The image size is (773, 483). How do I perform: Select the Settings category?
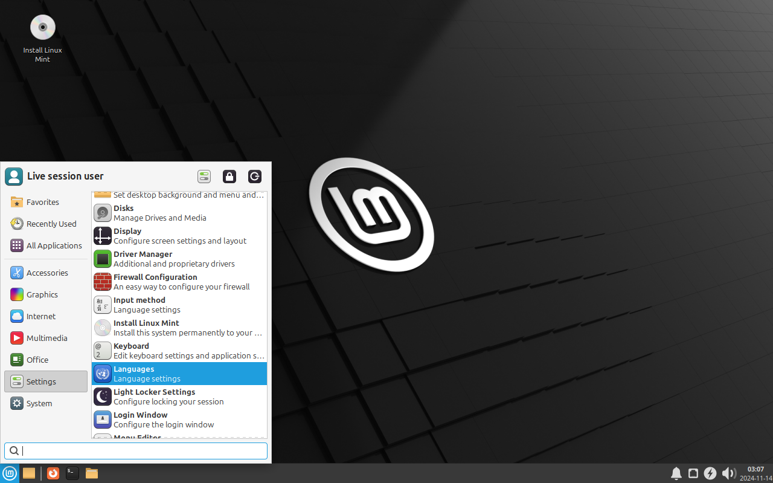(46, 381)
